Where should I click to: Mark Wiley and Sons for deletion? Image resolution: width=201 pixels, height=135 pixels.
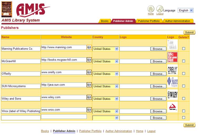(184, 99)
